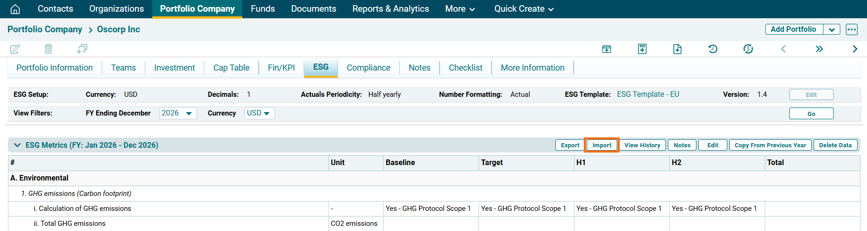Open the FY Ending December year dropdown

tap(178, 113)
